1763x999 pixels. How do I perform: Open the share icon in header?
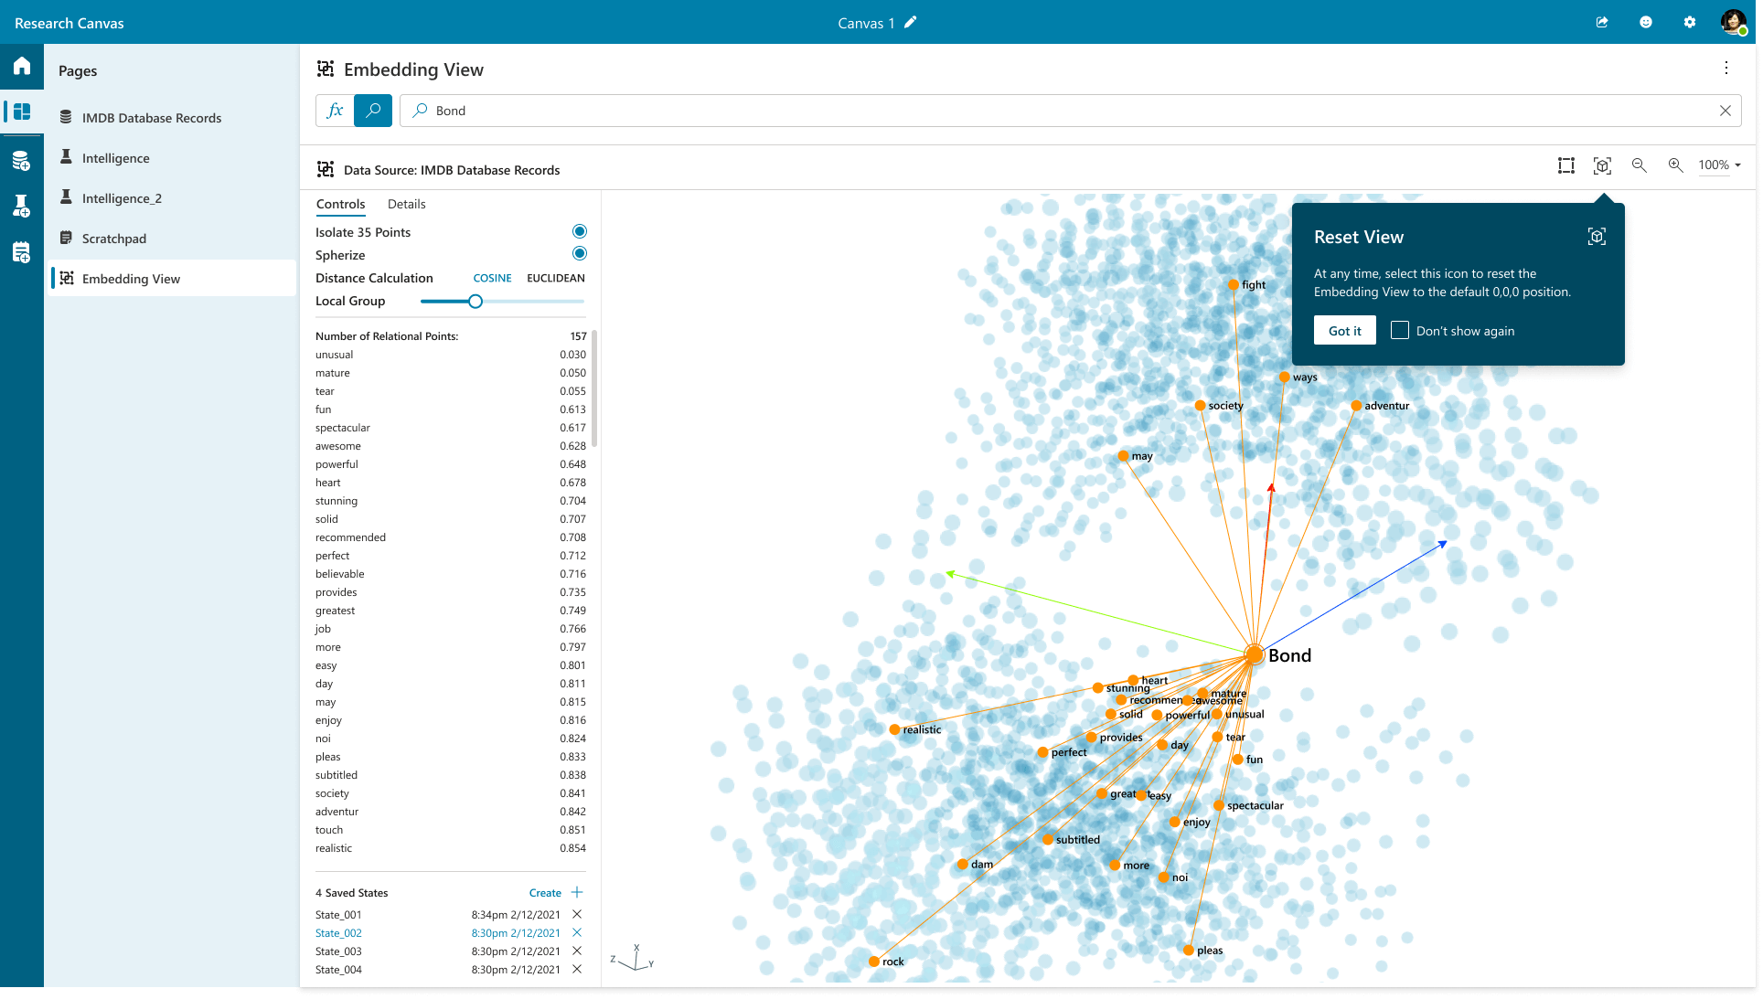(1602, 22)
